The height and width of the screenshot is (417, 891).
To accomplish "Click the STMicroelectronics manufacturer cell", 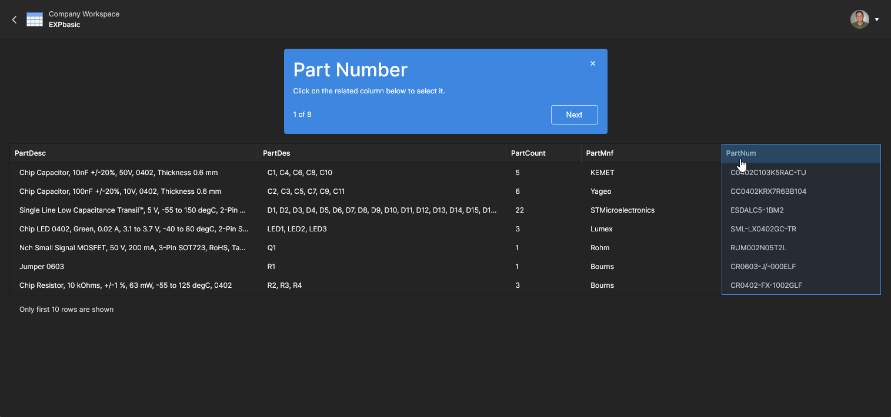I will (x=622, y=210).
